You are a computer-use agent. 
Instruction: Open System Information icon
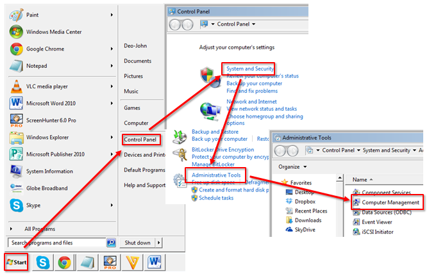click(16, 172)
